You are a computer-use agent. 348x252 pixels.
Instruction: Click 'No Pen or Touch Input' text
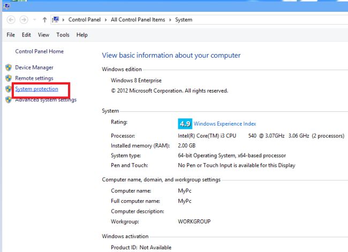click(236, 165)
